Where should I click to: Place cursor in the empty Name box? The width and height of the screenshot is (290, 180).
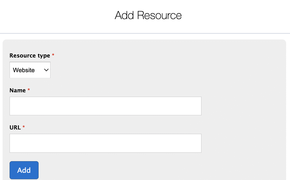click(105, 106)
